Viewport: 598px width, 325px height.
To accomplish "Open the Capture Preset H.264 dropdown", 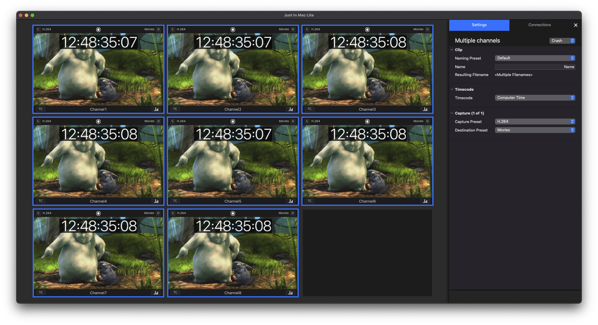I will [x=535, y=122].
